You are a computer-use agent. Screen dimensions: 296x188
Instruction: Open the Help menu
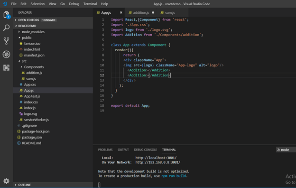[x=104, y=4]
